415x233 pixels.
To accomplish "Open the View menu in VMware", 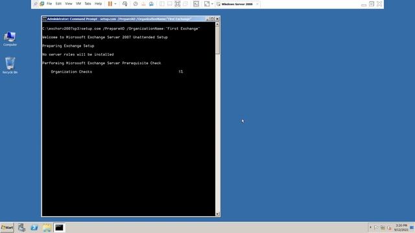I will [x=69, y=4].
